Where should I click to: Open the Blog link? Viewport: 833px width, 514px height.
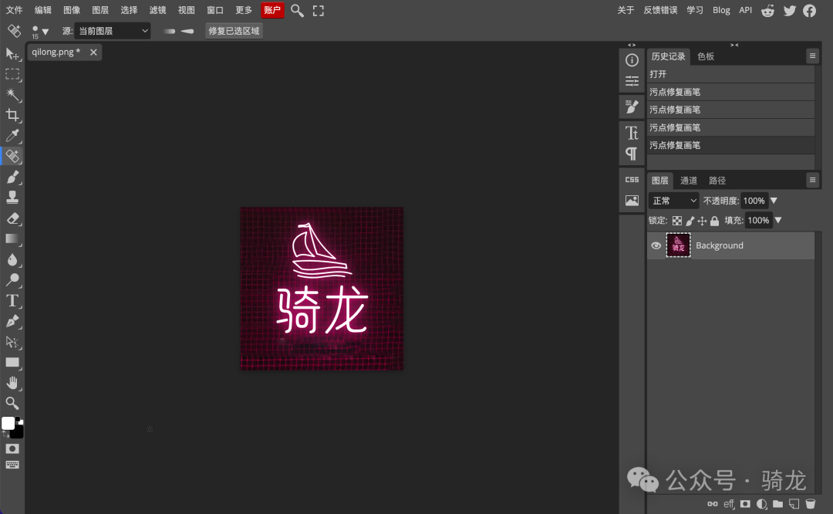721,10
